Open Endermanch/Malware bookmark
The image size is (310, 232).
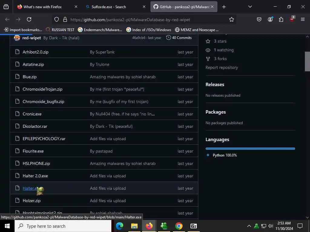100,30
